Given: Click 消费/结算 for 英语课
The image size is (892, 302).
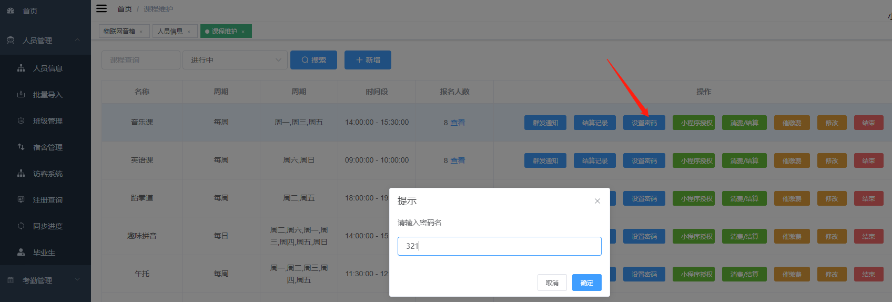Looking at the screenshot, I should click(744, 160).
